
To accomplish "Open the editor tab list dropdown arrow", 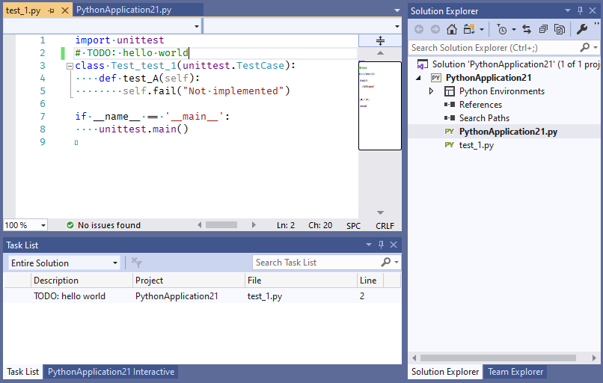I will click(397, 10).
